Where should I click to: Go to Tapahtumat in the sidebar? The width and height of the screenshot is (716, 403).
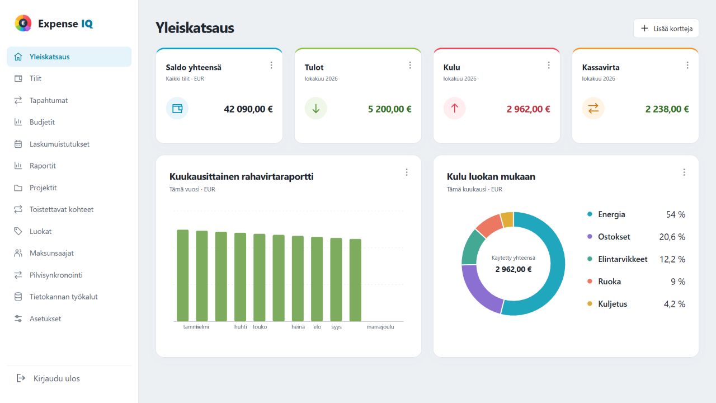tap(69, 100)
